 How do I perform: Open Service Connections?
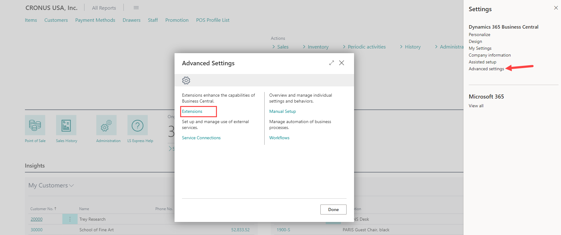(201, 138)
